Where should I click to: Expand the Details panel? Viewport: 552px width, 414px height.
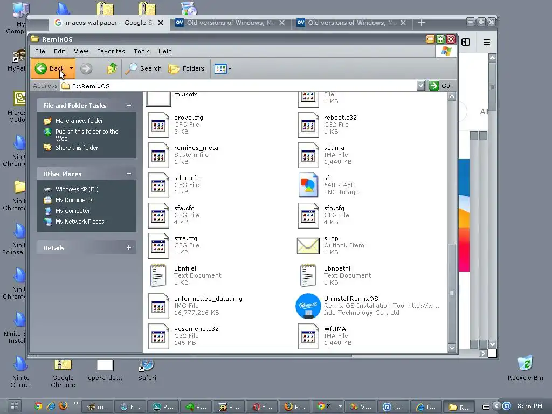(x=129, y=248)
